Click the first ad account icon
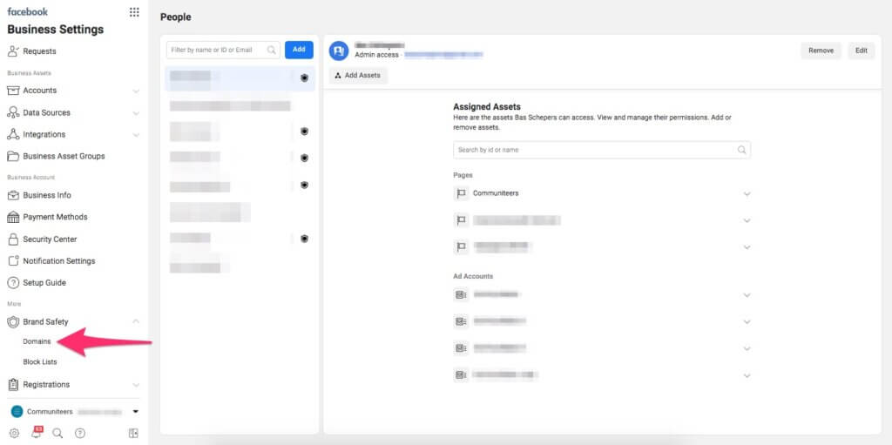892x445 pixels. [x=461, y=295]
